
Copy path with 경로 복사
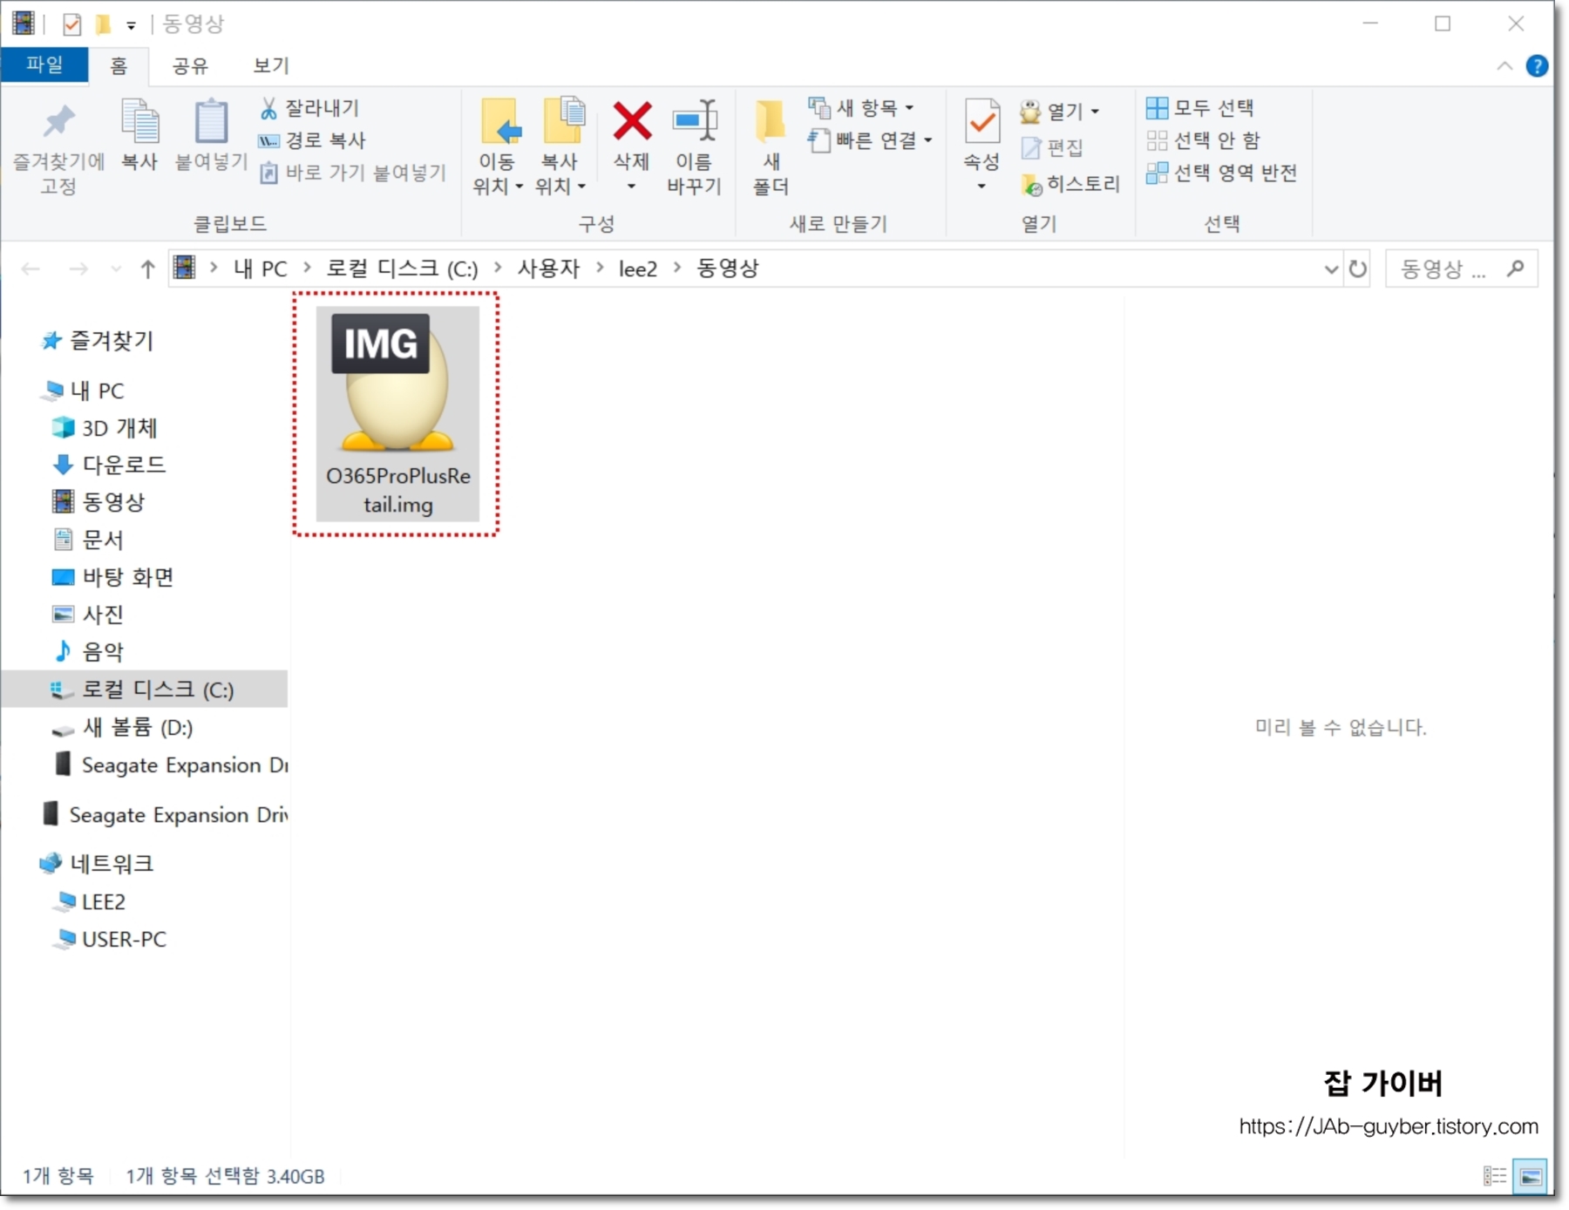click(x=311, y=139)
